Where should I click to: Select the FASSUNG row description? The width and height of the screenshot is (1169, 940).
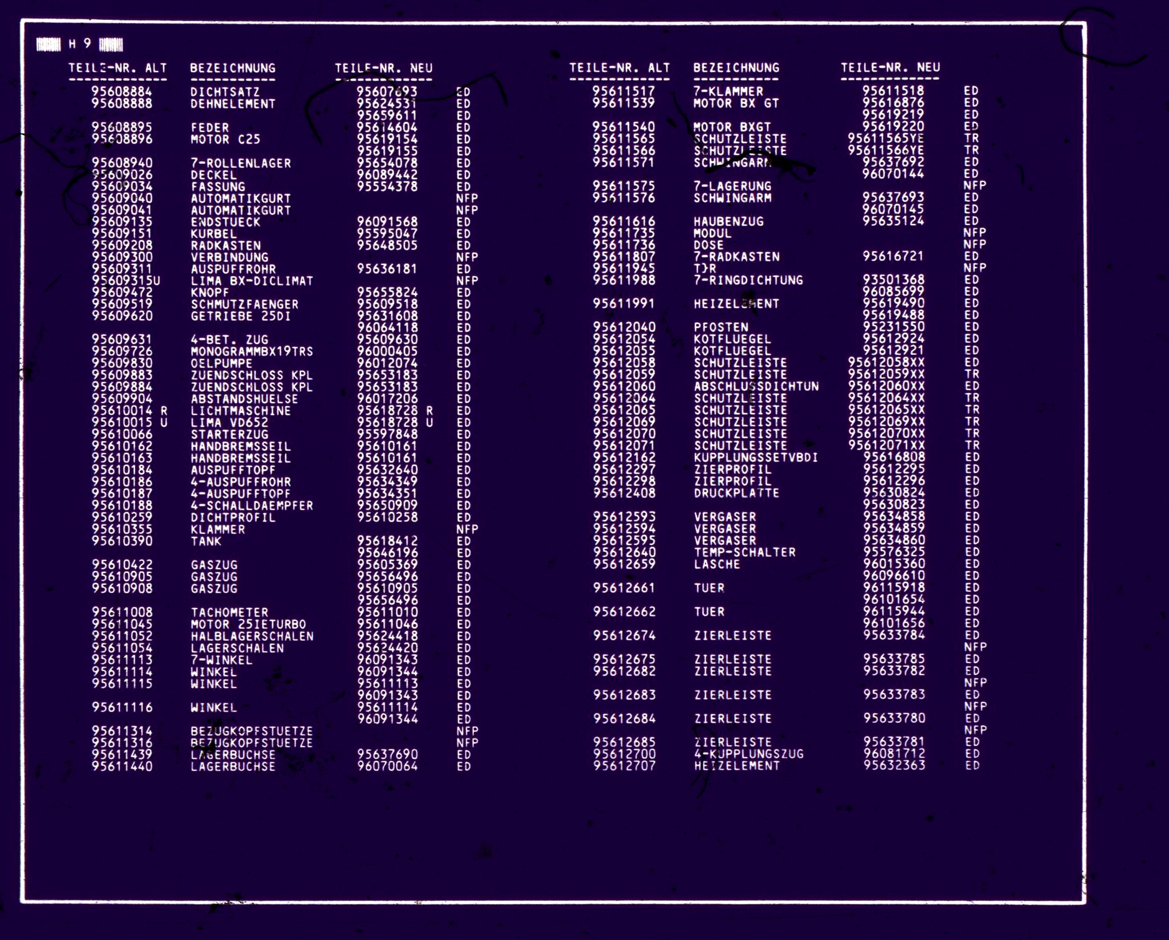coord(218,187)
